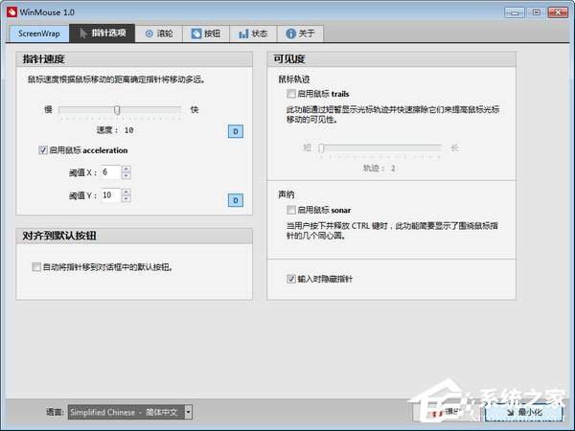Switch to the ScreenWrap tab
This screenshot has width=575, height=431.
pyautogui.click(x=38, y=33)
